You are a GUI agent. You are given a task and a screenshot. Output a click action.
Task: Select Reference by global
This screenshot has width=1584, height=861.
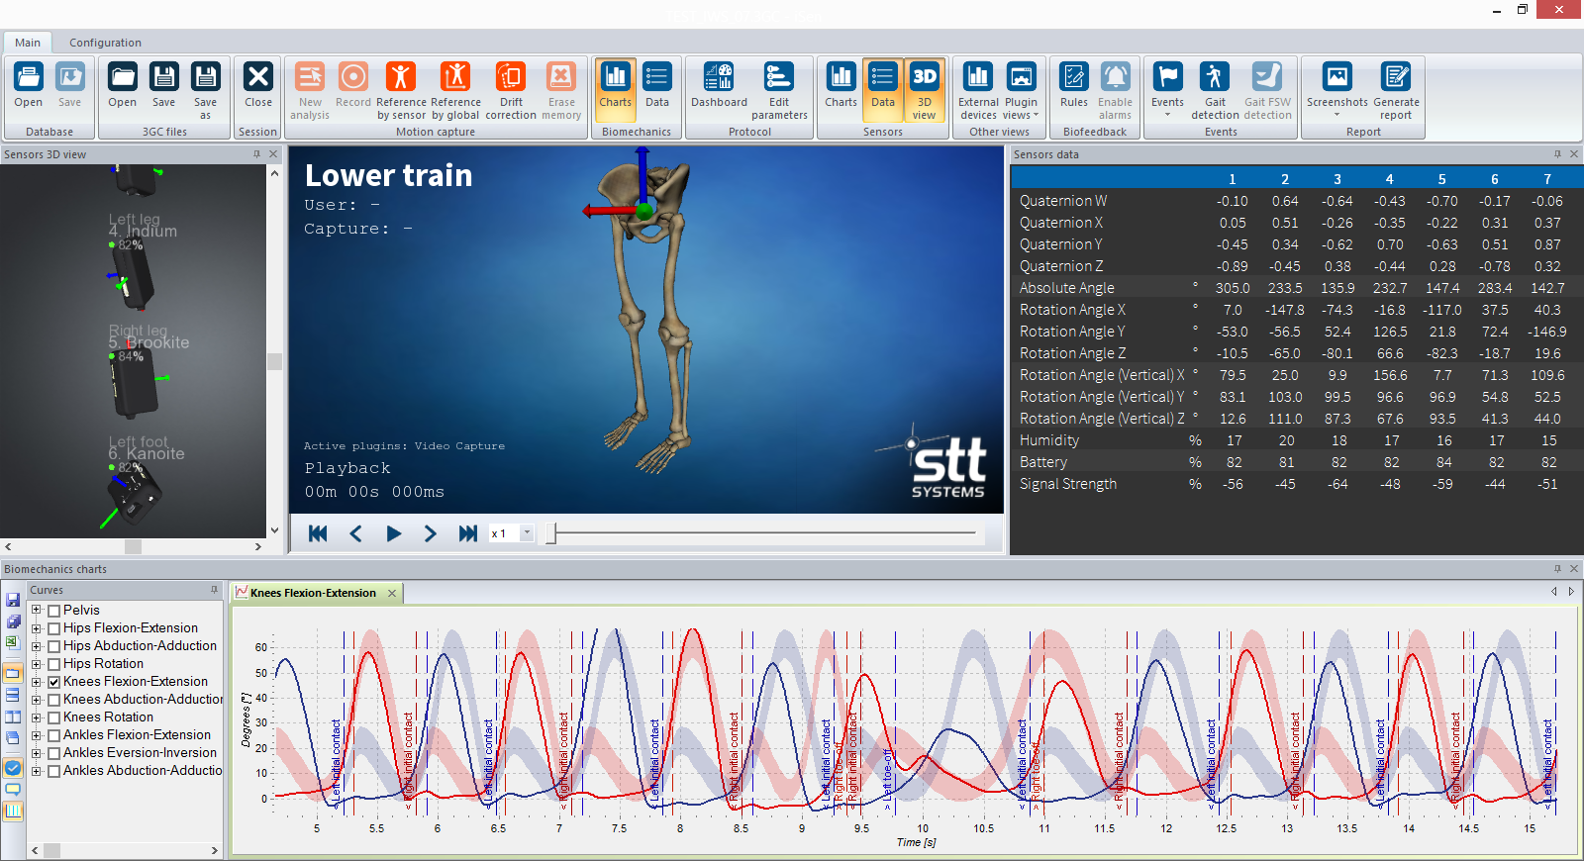click(x=455, y=90)
